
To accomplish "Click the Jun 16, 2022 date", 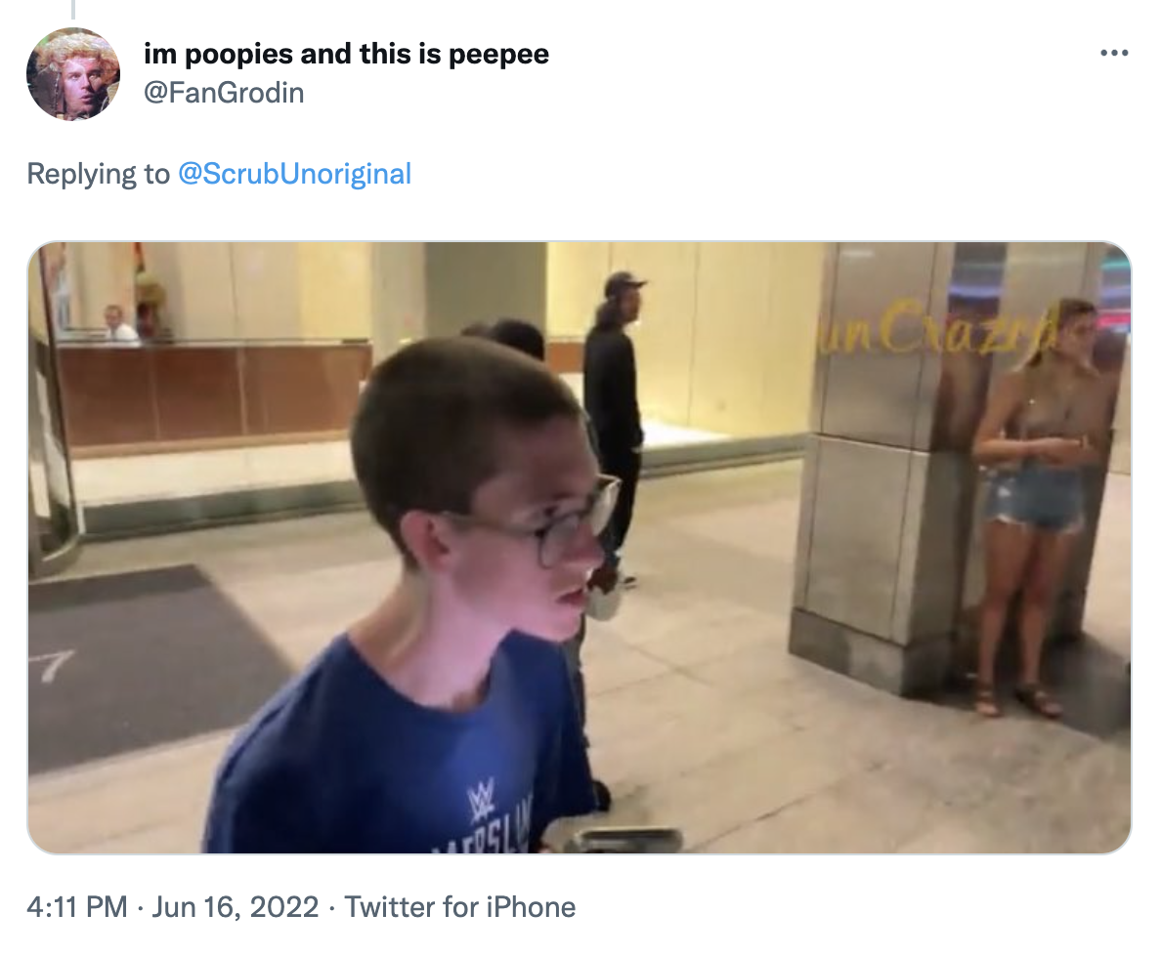I will point(236,907).
